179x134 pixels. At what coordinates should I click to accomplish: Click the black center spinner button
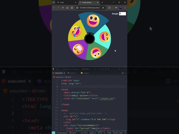pyautogui.click(x=89, y=39)
